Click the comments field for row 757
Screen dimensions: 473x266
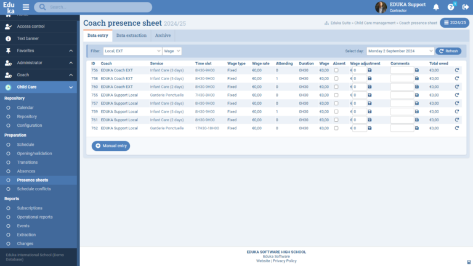coord(402,103)
